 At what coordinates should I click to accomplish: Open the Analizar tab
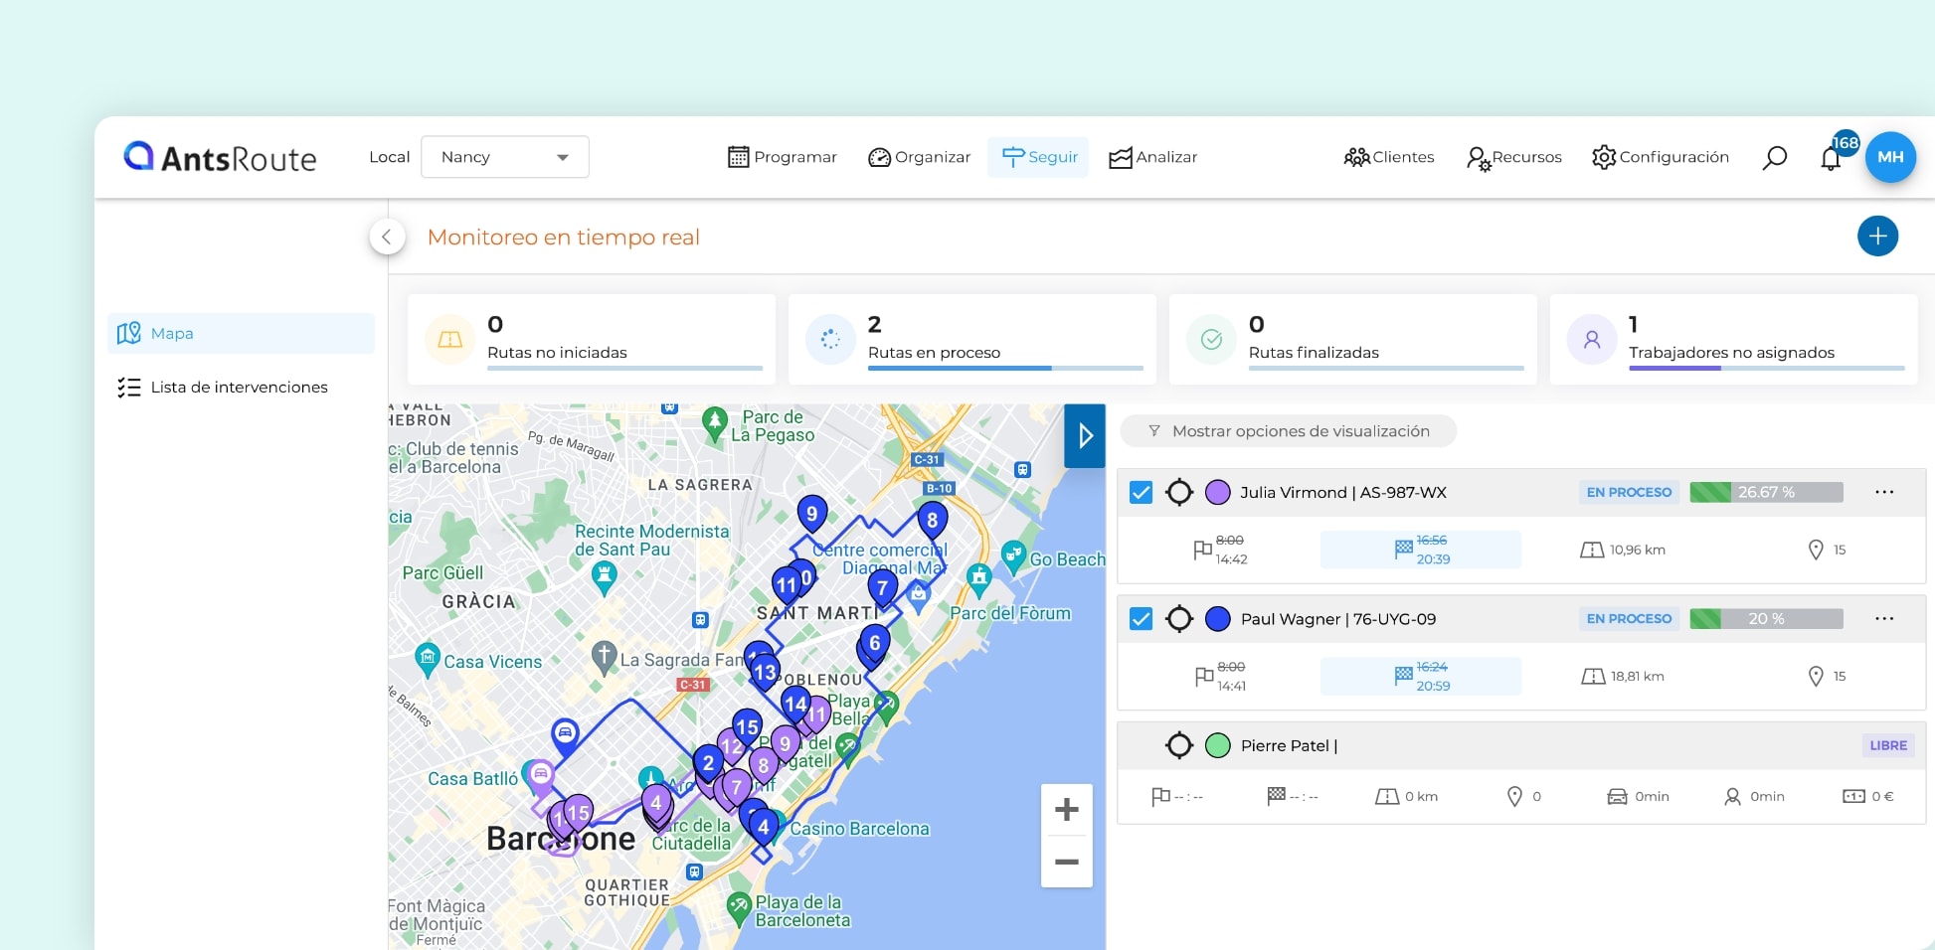coord(1153,157)
